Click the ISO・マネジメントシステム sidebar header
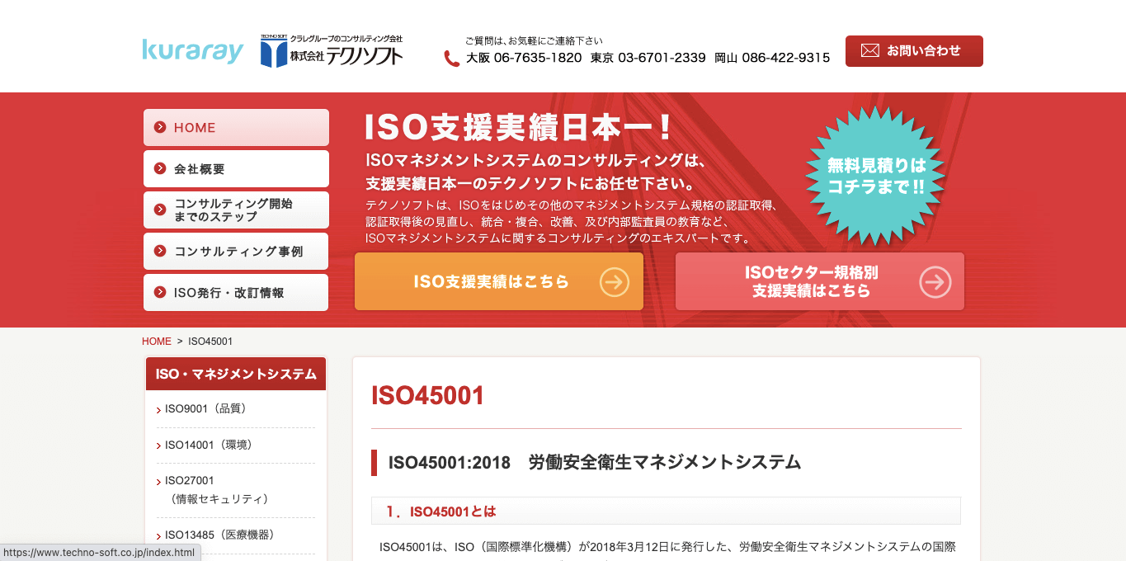 point(236,374)
